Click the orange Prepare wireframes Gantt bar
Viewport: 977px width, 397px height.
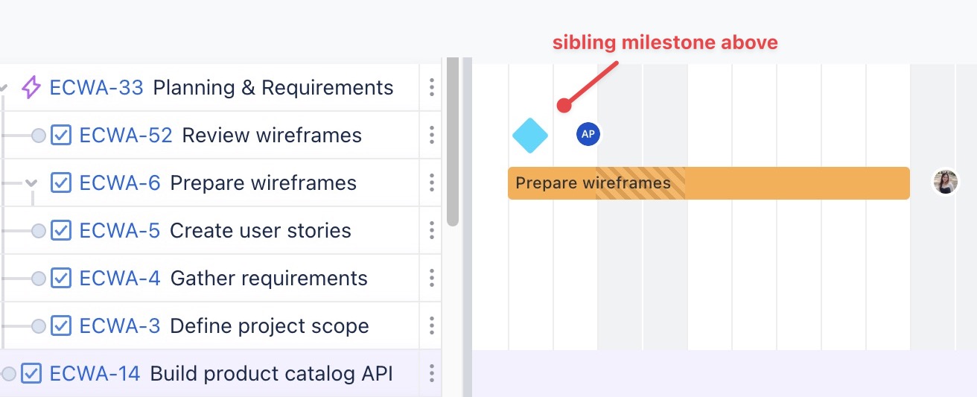click(x=782, y=183)
